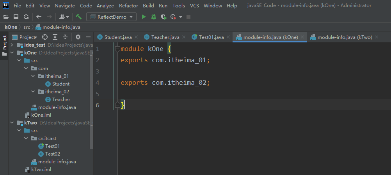The image size is (391, 175).
Task: Hide the Project panel with minus icon
Action: coord(88,37)
